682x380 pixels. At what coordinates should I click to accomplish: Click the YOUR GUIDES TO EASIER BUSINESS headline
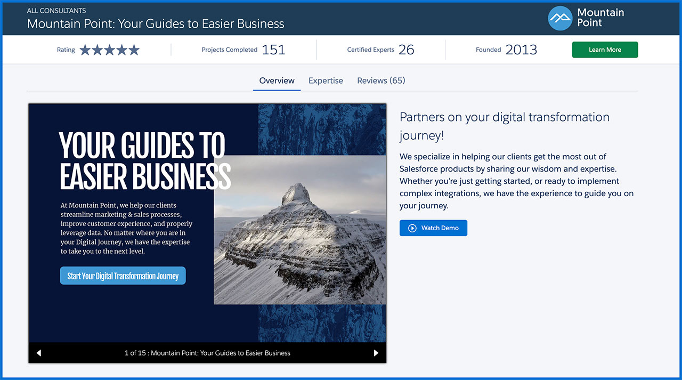145,160
